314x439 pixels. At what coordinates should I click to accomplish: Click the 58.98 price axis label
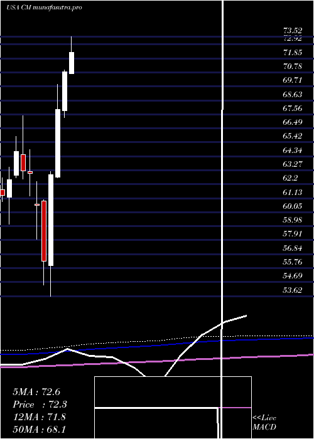pyautogui.click(x=293, y=219)
